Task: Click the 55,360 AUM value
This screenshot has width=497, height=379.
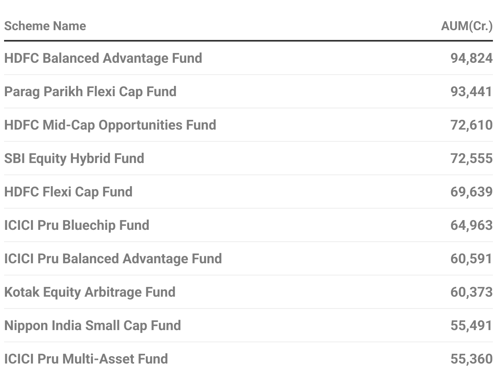Action: [471, 359]
